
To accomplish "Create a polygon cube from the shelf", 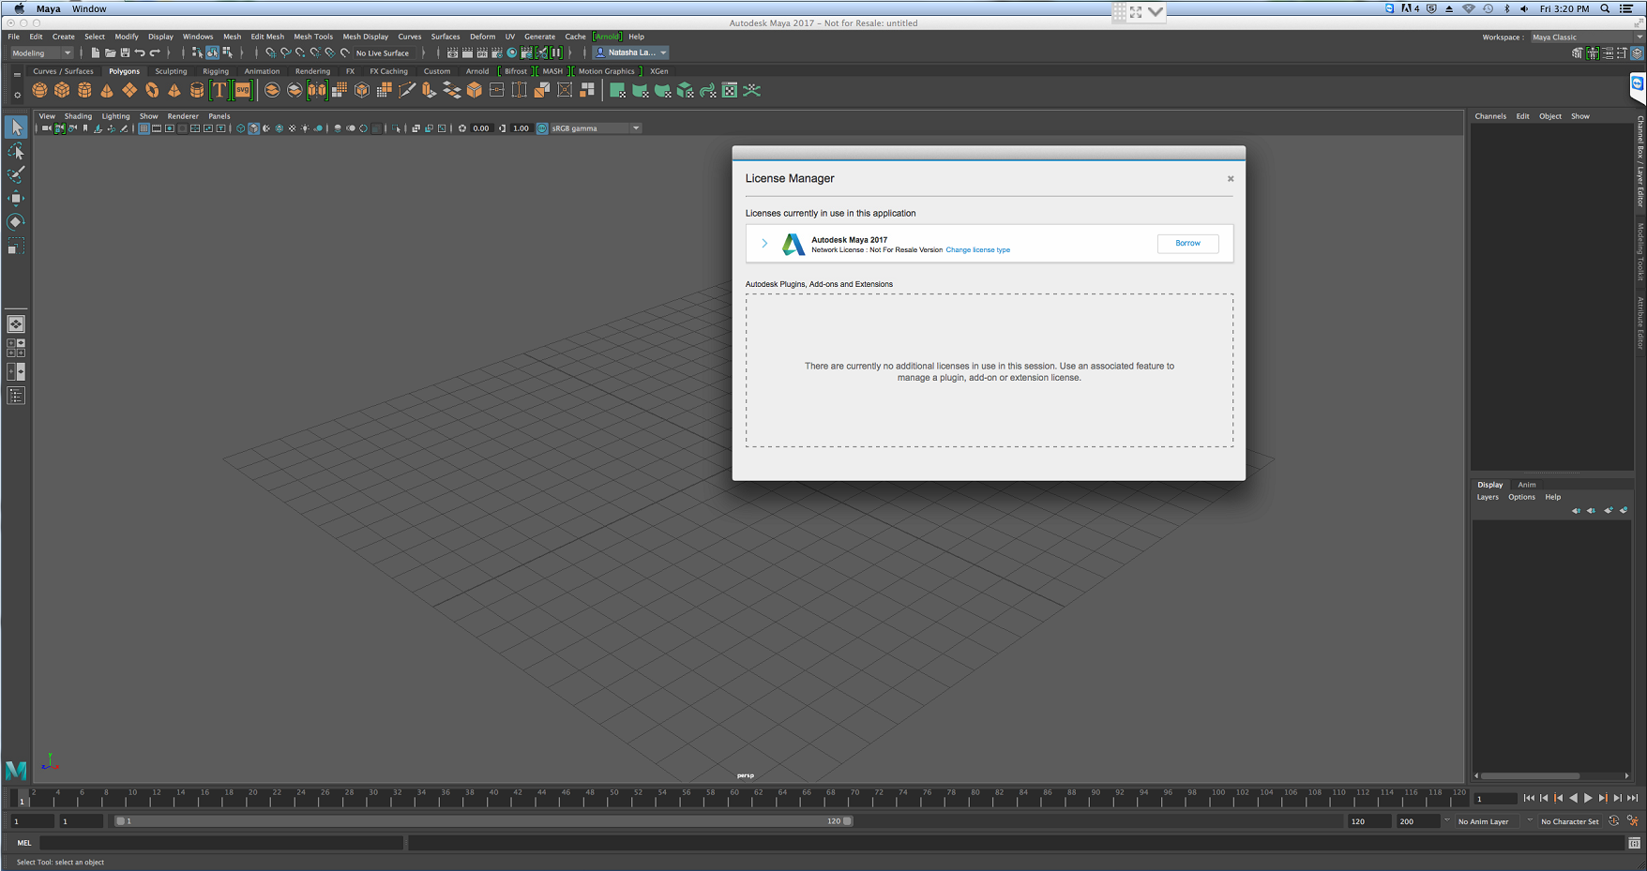I will (x=62, y=90).
